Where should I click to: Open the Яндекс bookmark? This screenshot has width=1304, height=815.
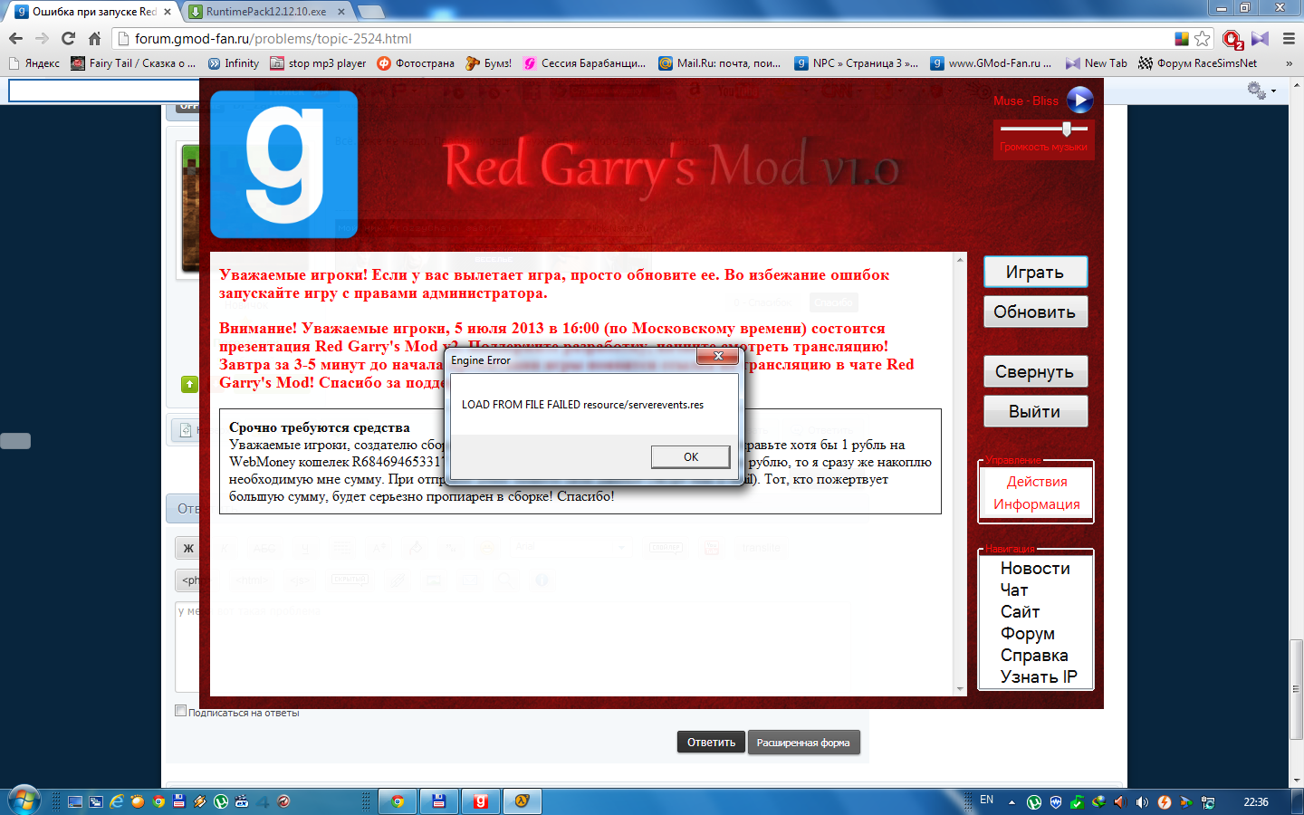pos(34,63)
